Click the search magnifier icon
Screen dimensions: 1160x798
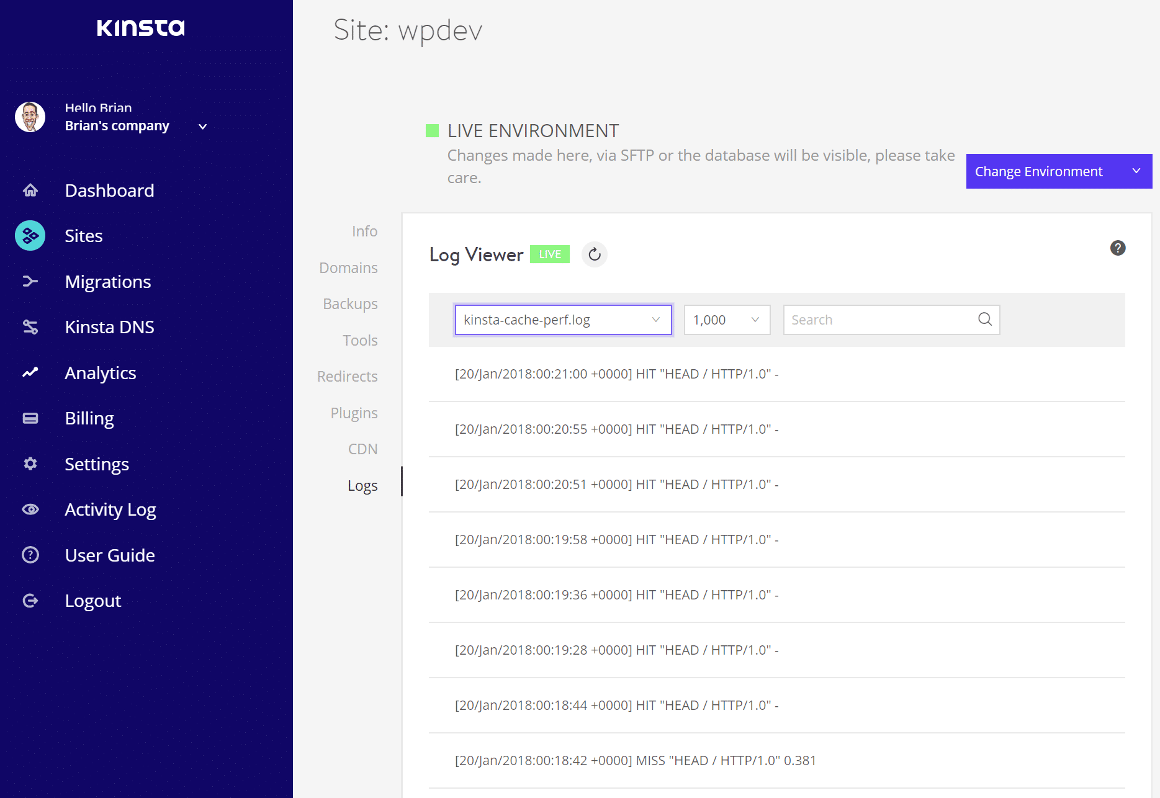[984, 320]
